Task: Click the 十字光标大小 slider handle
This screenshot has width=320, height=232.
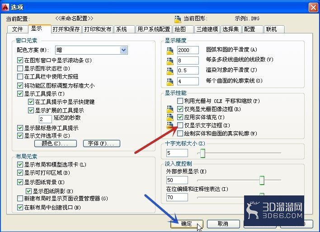Action: tap(202, 153)
